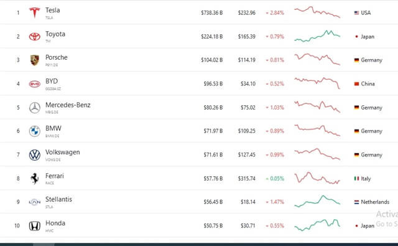
Task: Follow the Volkswagen company link
Action: coord(62,152)
